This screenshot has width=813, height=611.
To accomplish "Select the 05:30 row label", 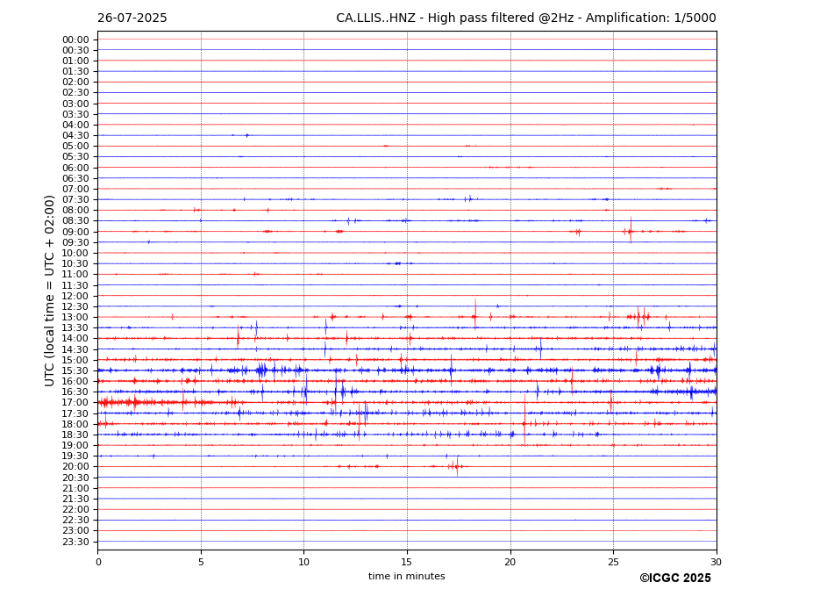I will pos(75,157).
